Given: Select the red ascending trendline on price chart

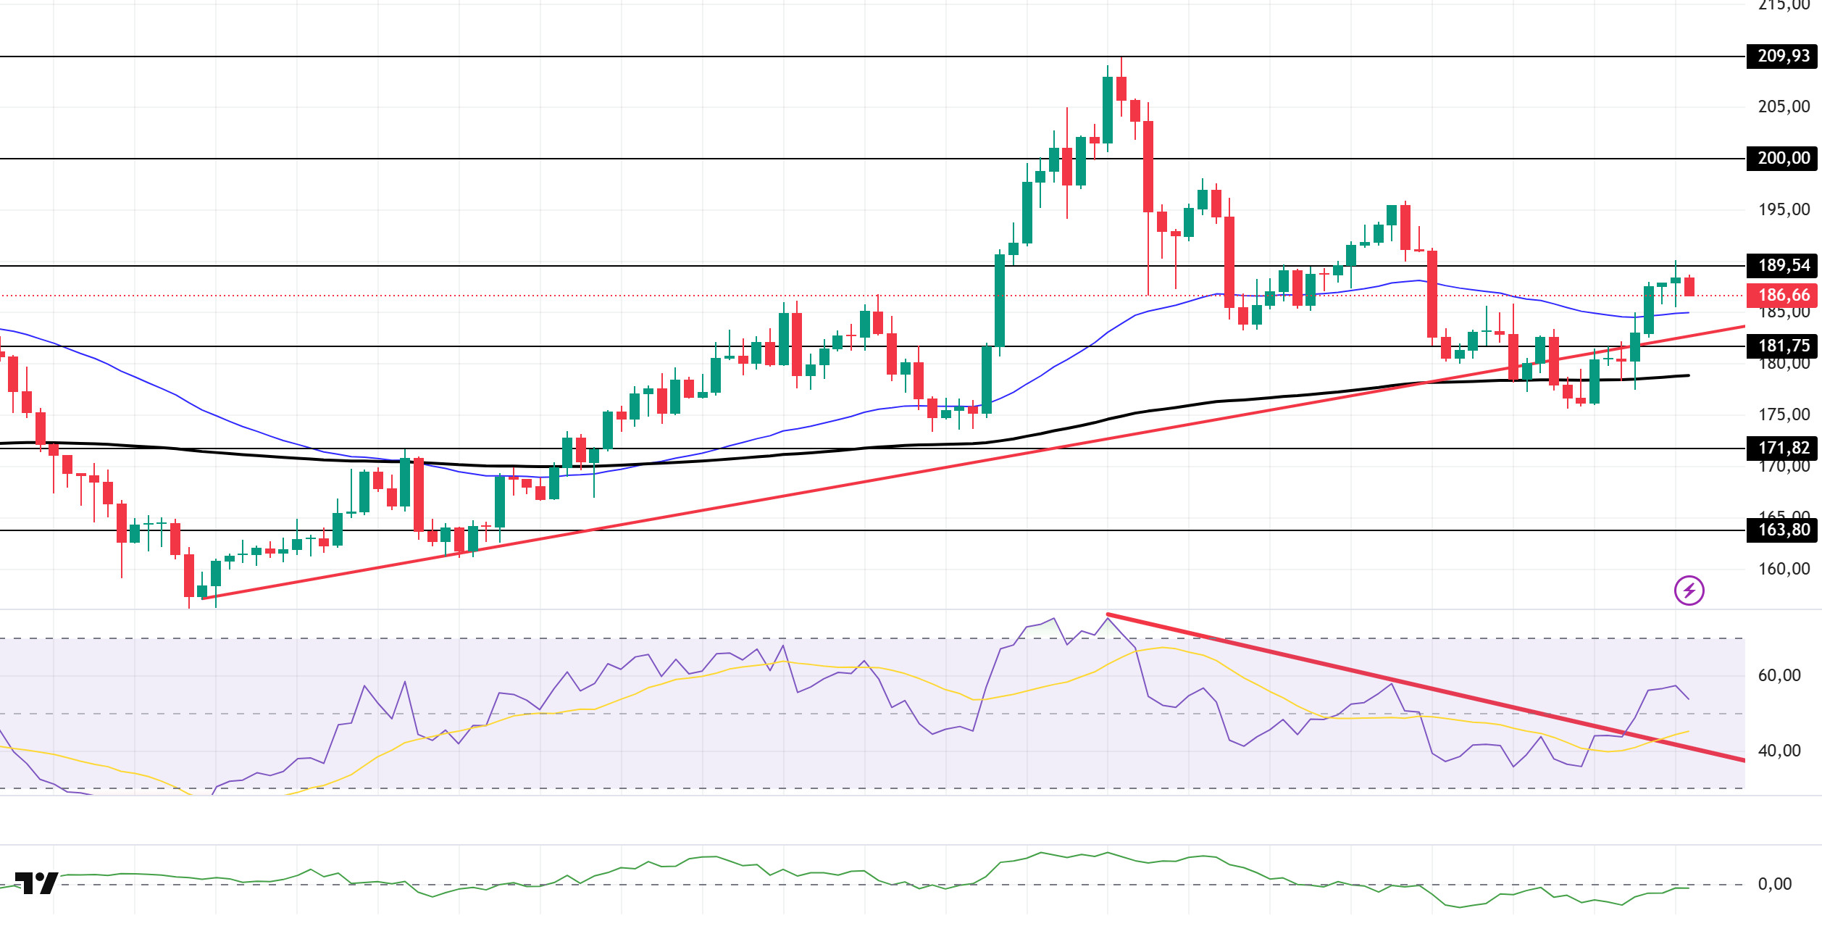Looking at the screenshot, I should 724,508.
